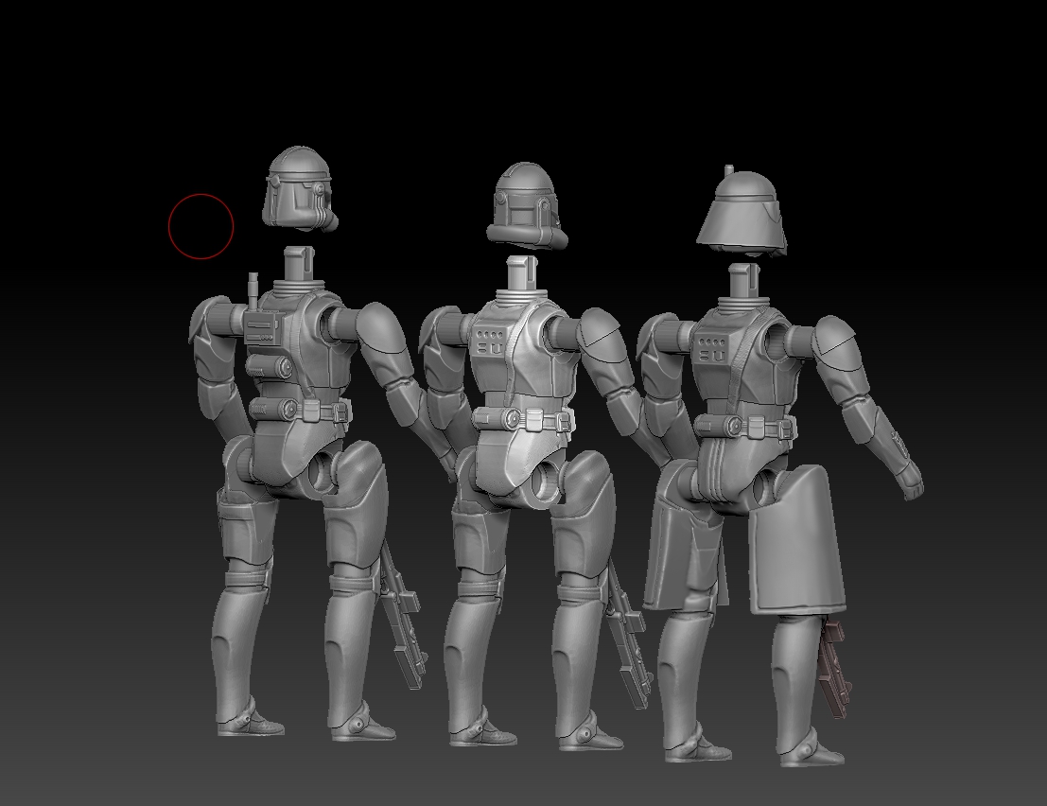Click the left trooper's neck peg
This screenshot has height=806, width=1047.
[299, 264]
